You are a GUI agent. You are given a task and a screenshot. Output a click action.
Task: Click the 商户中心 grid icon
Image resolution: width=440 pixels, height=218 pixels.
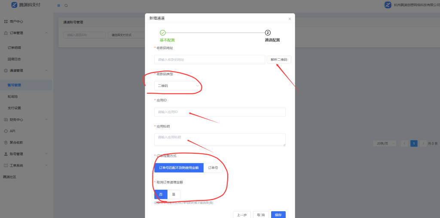6,21
